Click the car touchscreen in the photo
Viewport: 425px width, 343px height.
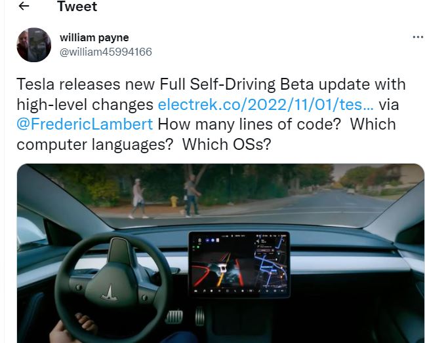[239, 264]
